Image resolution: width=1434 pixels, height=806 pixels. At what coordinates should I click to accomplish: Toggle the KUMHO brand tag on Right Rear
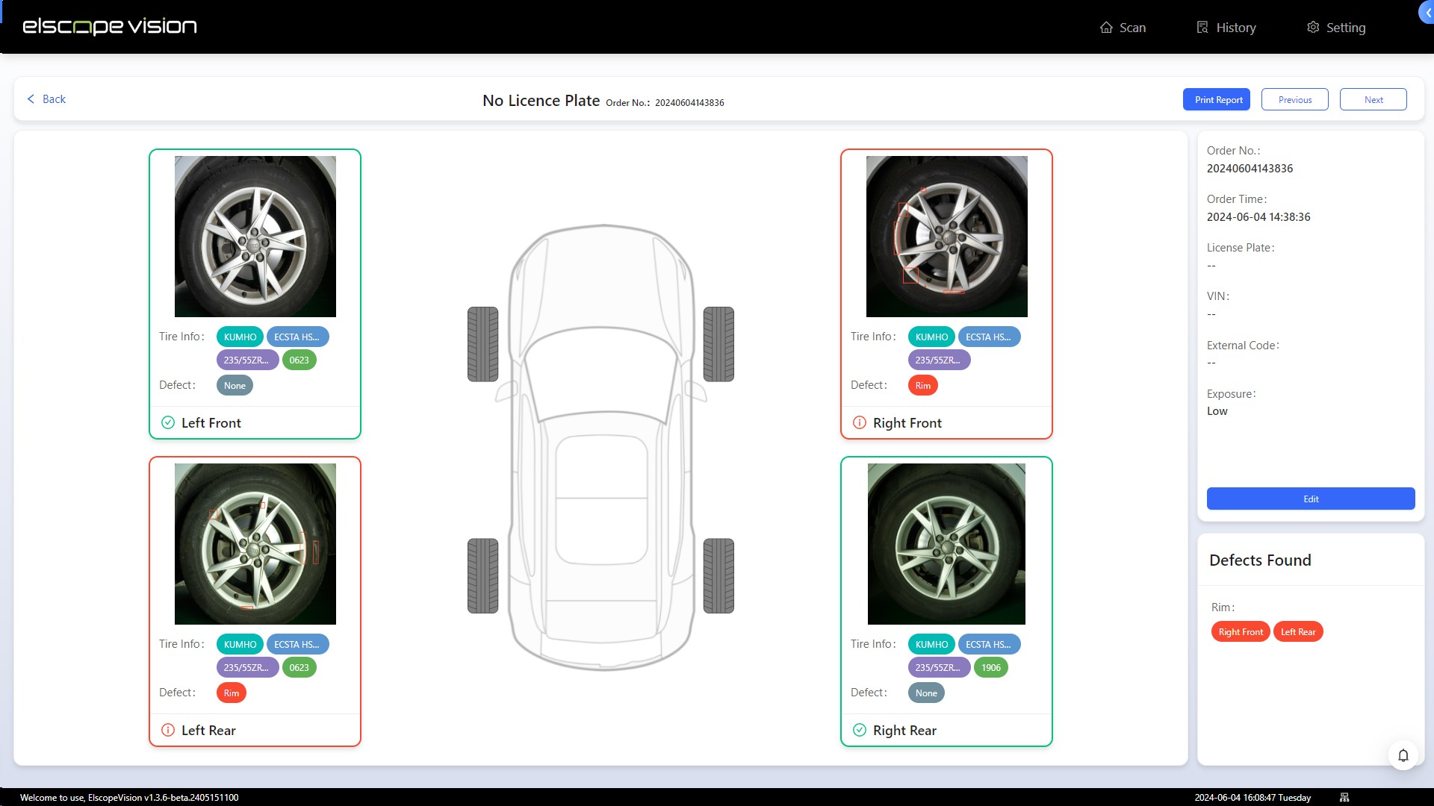[x=931, y=644]
